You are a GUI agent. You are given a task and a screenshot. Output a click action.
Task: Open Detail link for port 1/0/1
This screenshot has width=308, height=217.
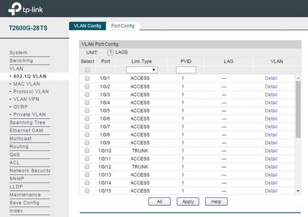[271, 78]
